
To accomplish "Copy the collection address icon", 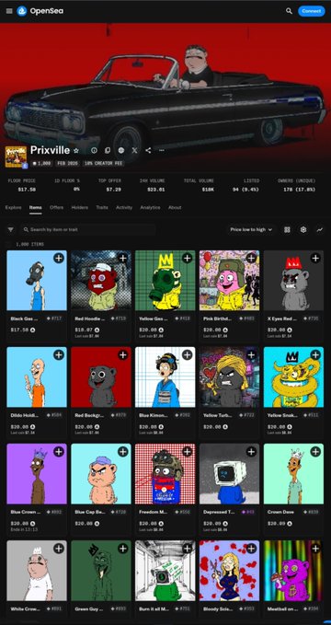I will pyautogui.click(x=108, y=150).
